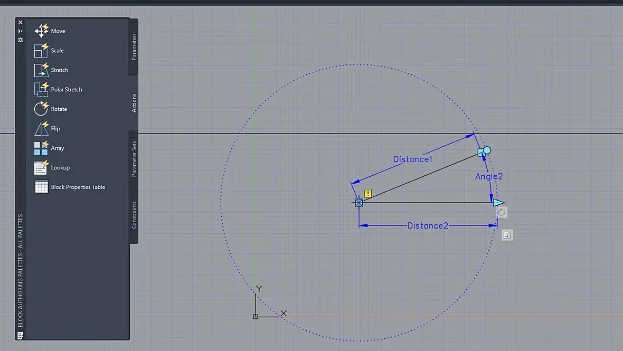This screenshot has width=623, height=351.
Task: Select the Scale action tool
Action: tap(49, 51)
